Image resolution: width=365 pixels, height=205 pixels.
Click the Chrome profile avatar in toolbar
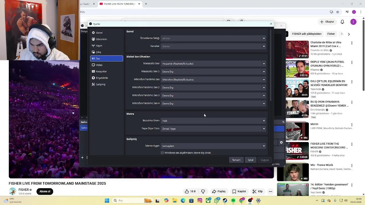point(354,12)
